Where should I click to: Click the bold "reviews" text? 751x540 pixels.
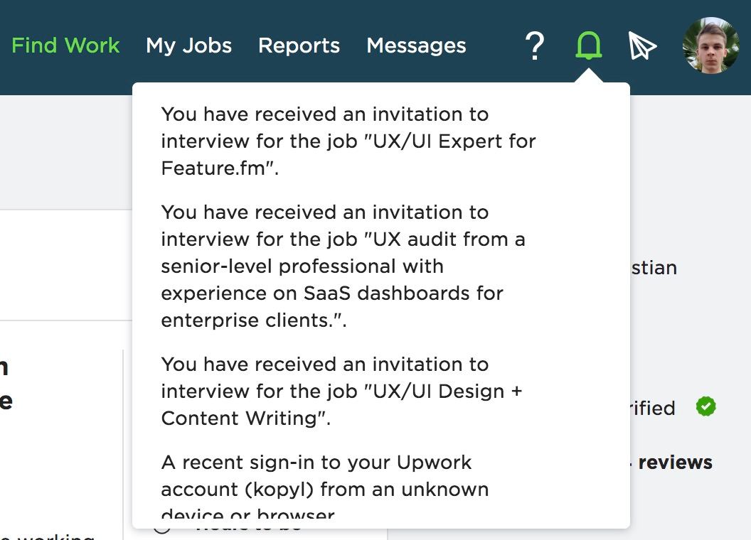[x=675, y=463]
